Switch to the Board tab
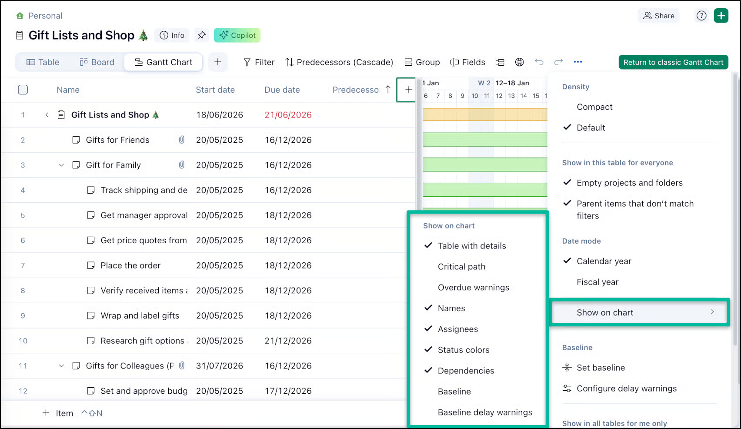 [97, 62]
